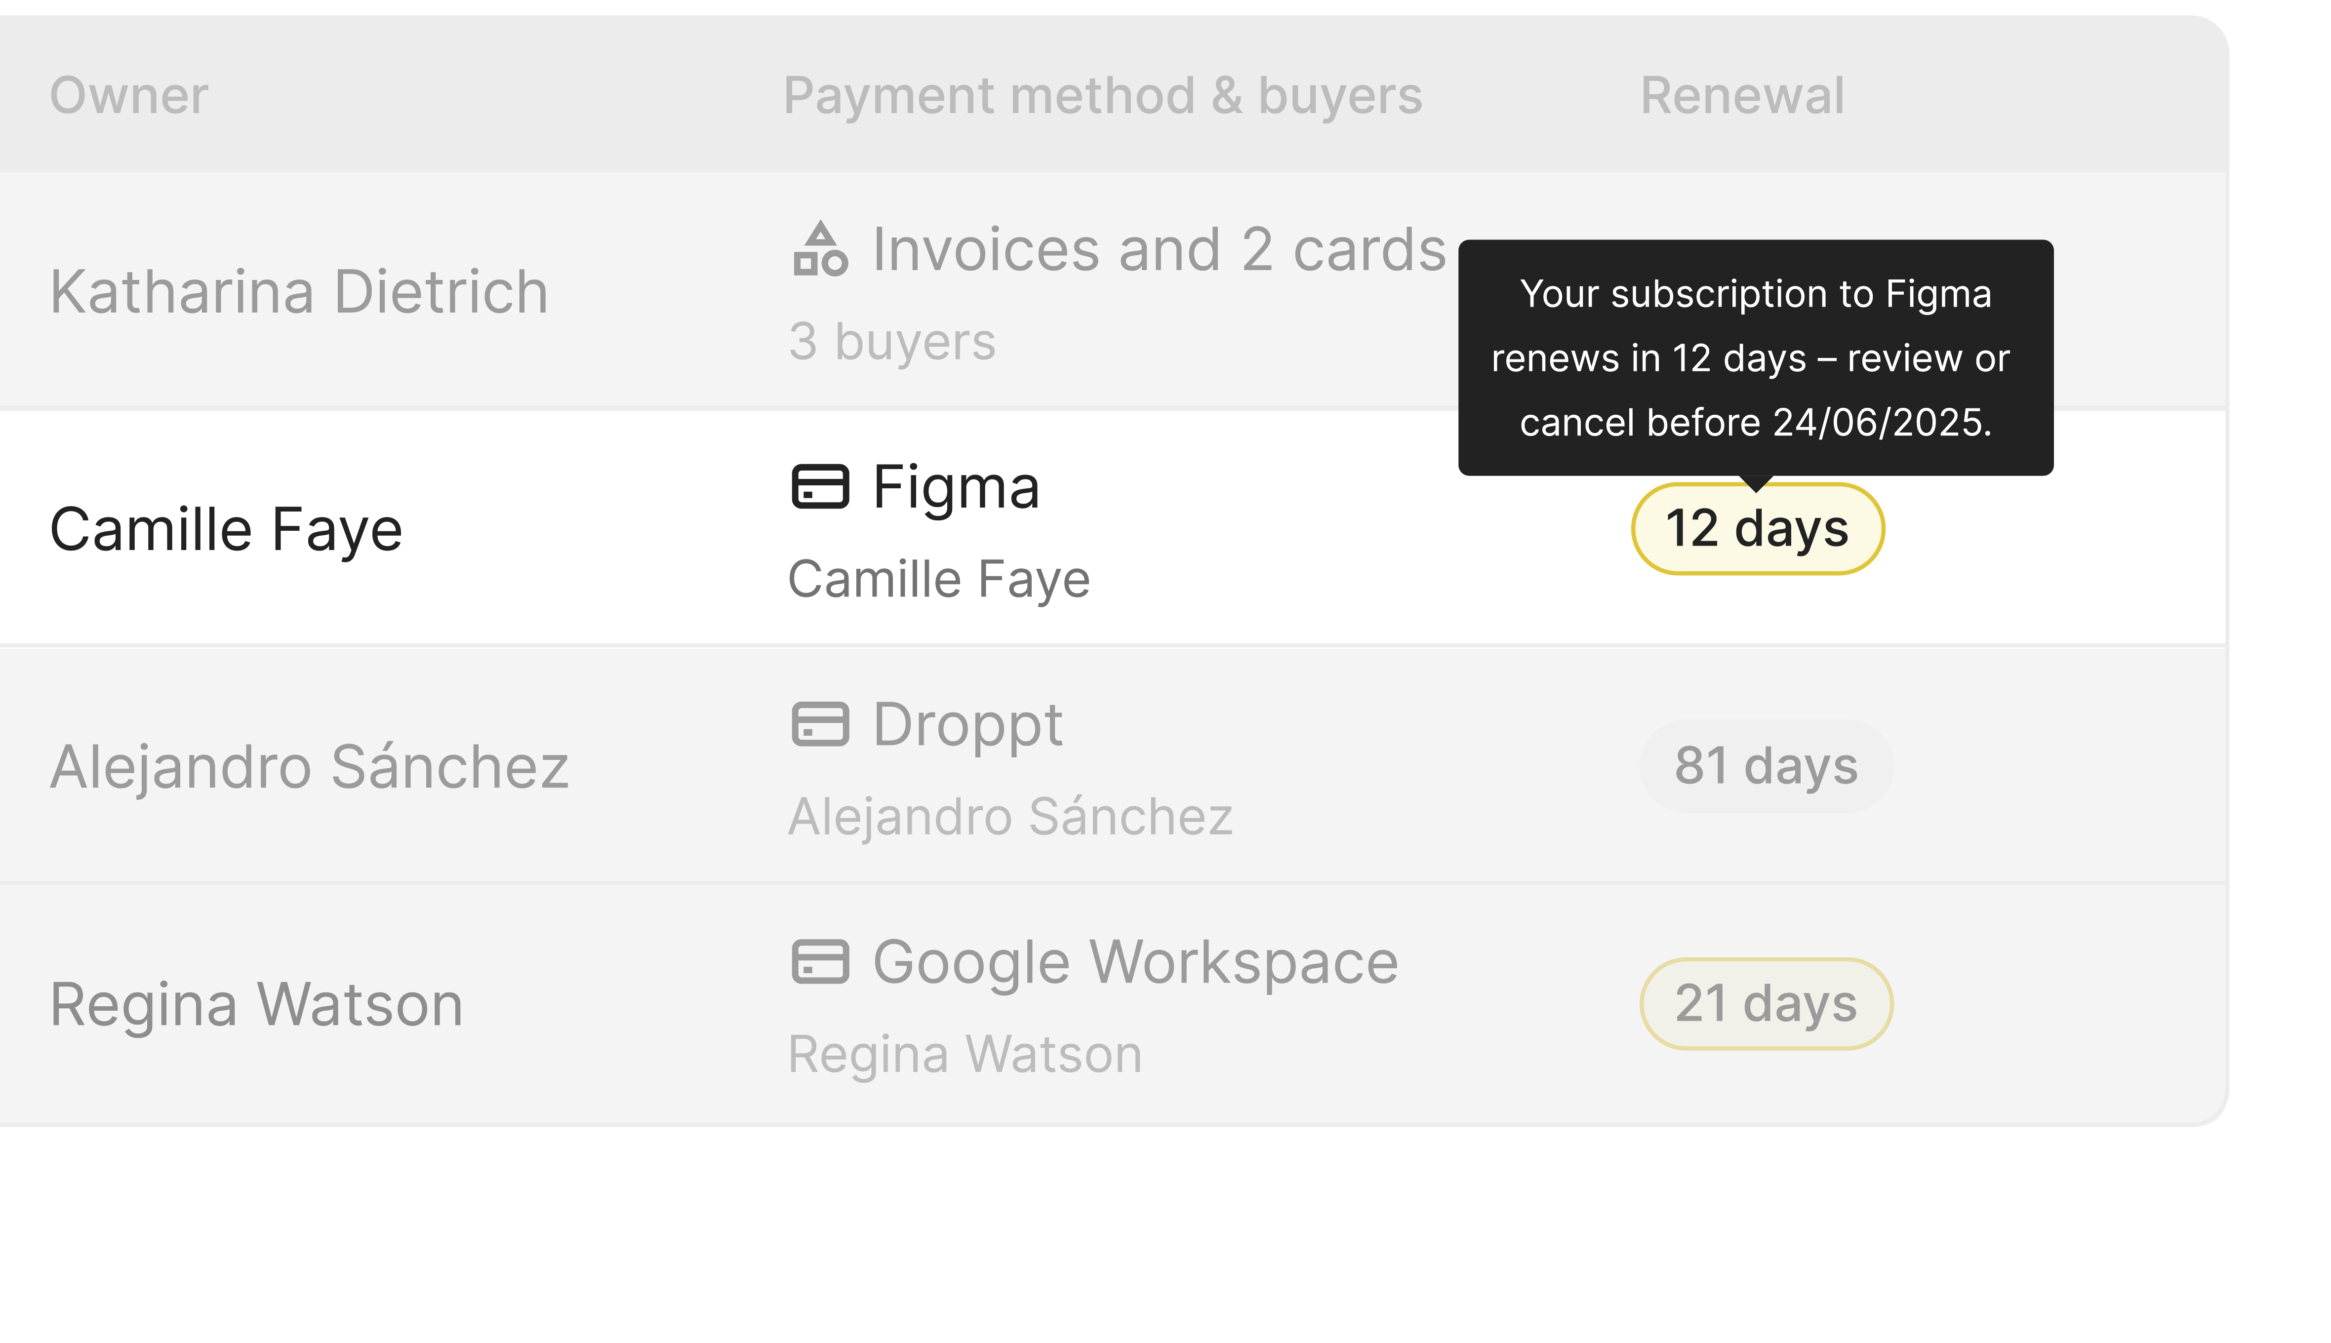The width and height of the screenshot is (2331, 1343).
Task: Click the 21 days renewal badge
Action: tap(1766, 1004)
